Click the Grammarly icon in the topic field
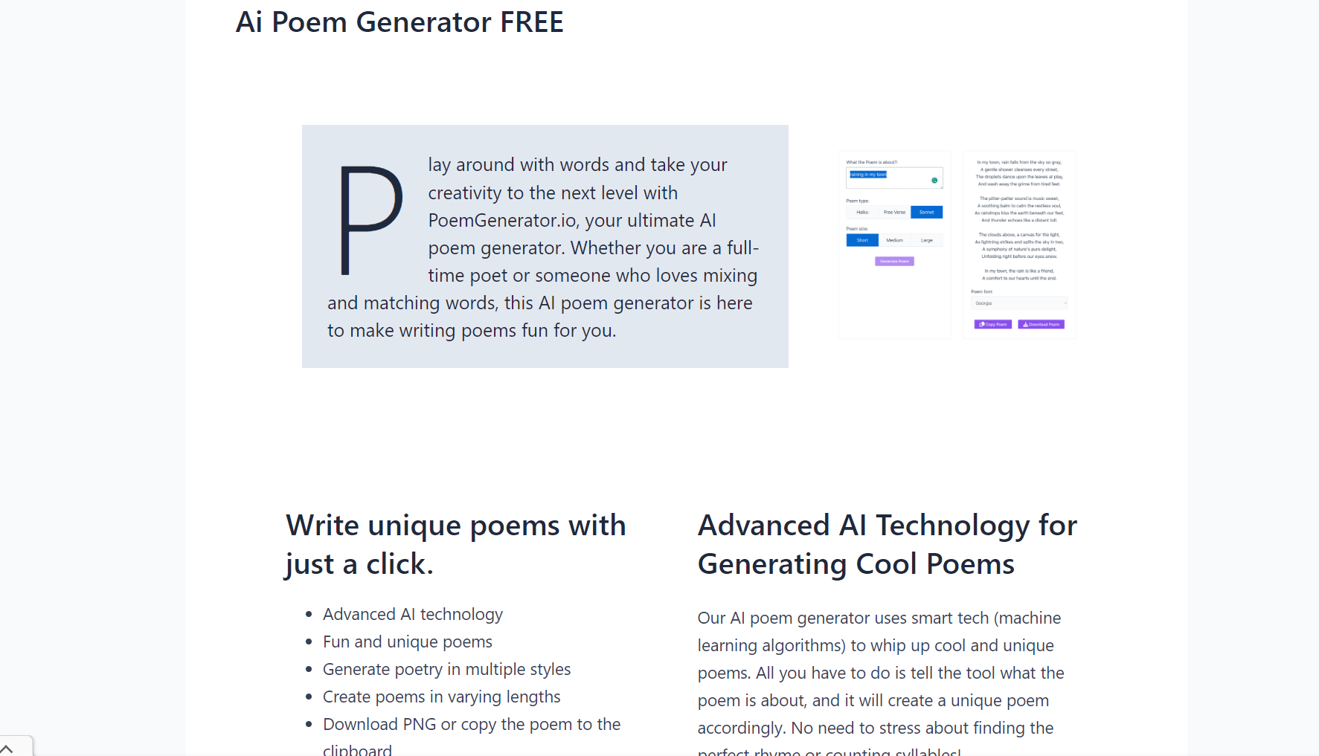The height and width of the screenshot is (756, 1319). coord(934,180)
